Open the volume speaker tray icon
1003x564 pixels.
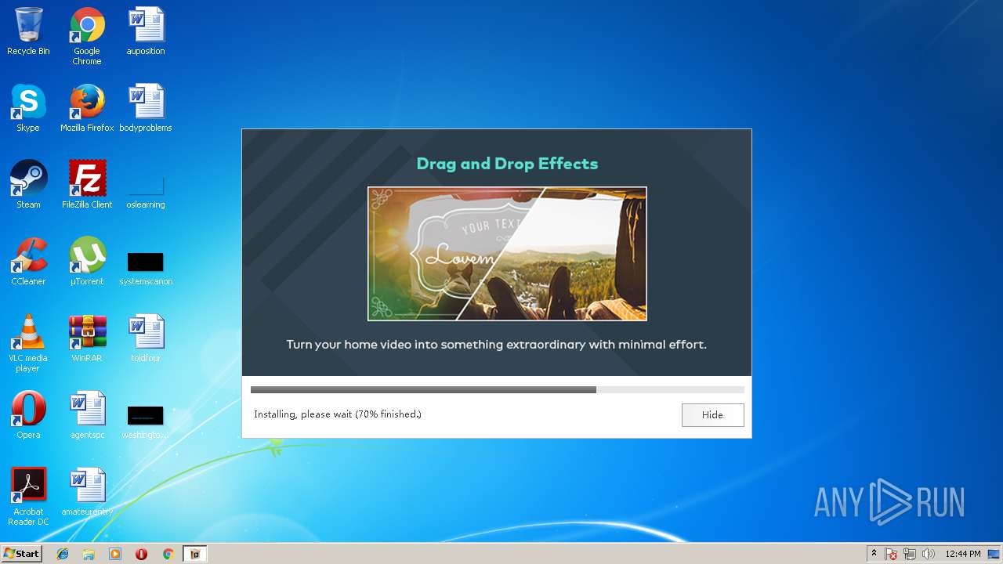(x=929, y=554)
